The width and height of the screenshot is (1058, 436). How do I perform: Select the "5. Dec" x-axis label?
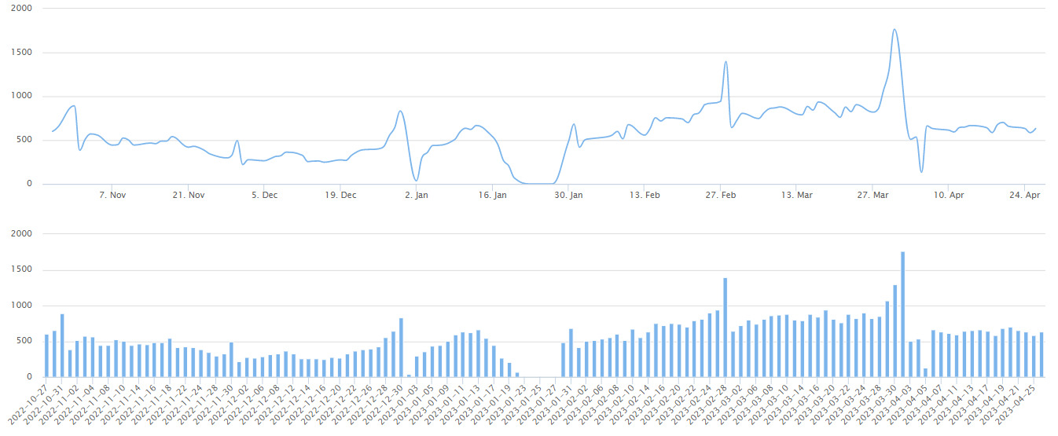tap(264, 195)
